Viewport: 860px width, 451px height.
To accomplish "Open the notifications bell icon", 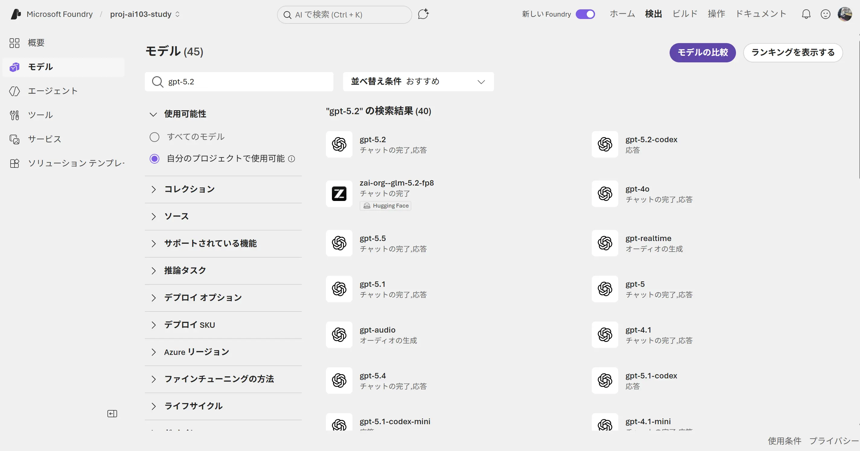I will pos(806,14).
